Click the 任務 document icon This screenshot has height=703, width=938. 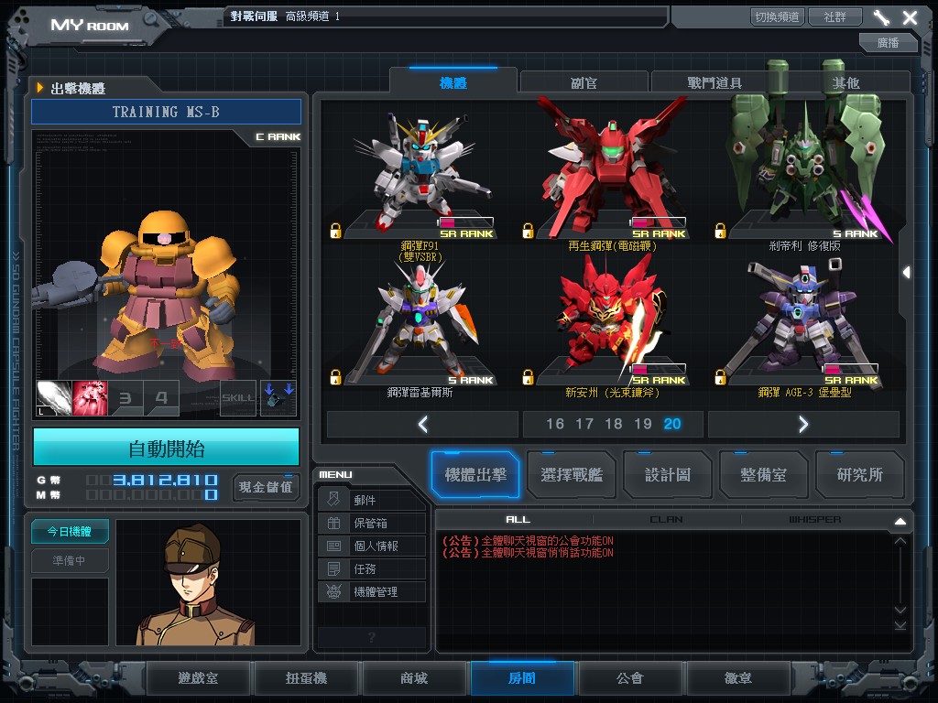pos(333,568)
